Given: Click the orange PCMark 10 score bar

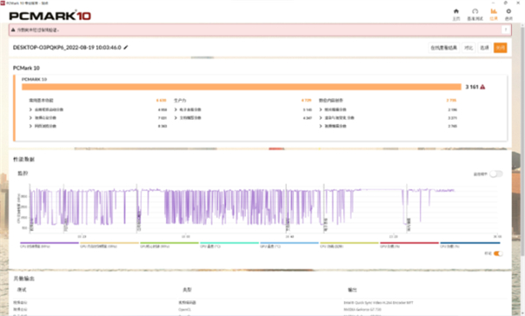Looking at the screenshot, I should (241, 87).
